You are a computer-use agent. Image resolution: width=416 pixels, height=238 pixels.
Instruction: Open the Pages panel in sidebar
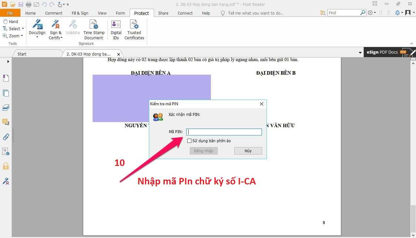[6, 93]
